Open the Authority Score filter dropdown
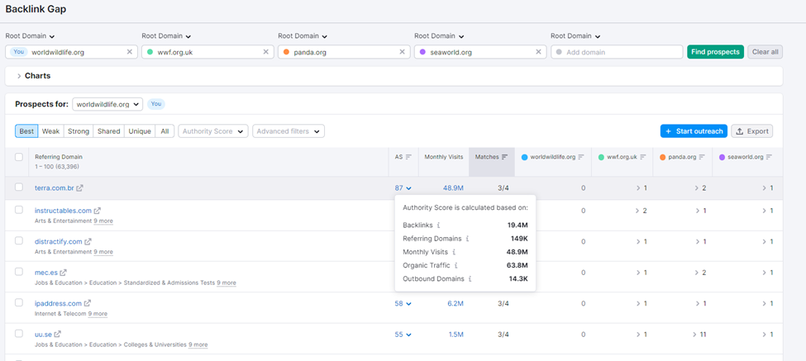 [x=213, y=131]
